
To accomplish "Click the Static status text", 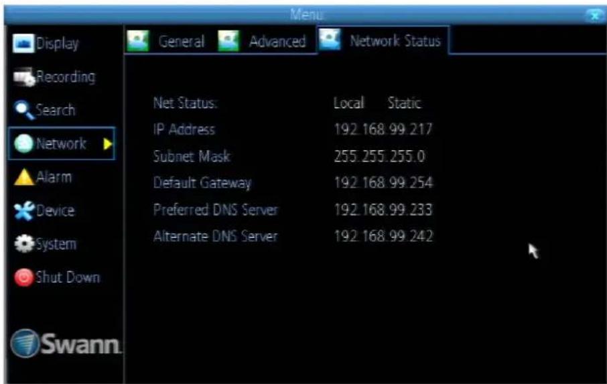I will (x=404, y=103).
